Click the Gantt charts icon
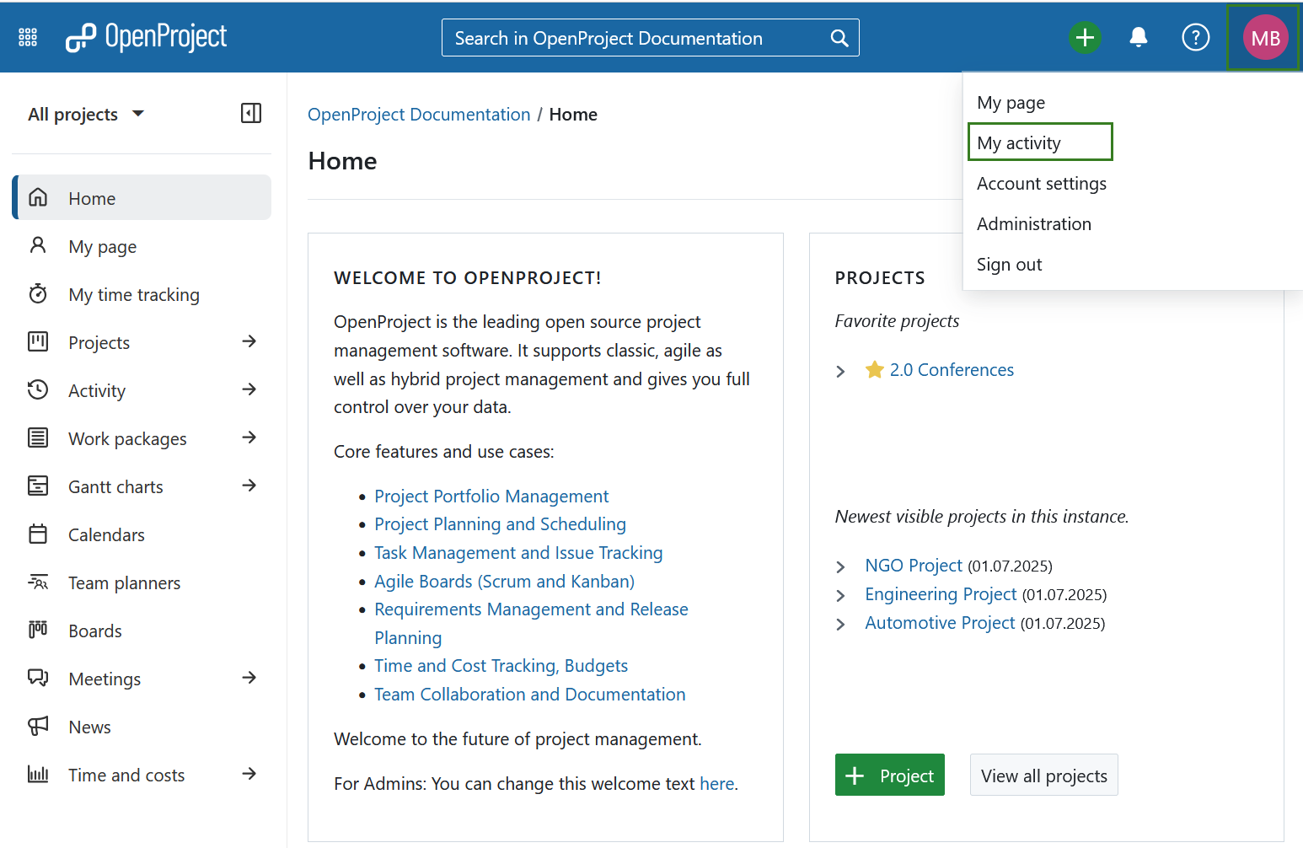 click(38, 486)
